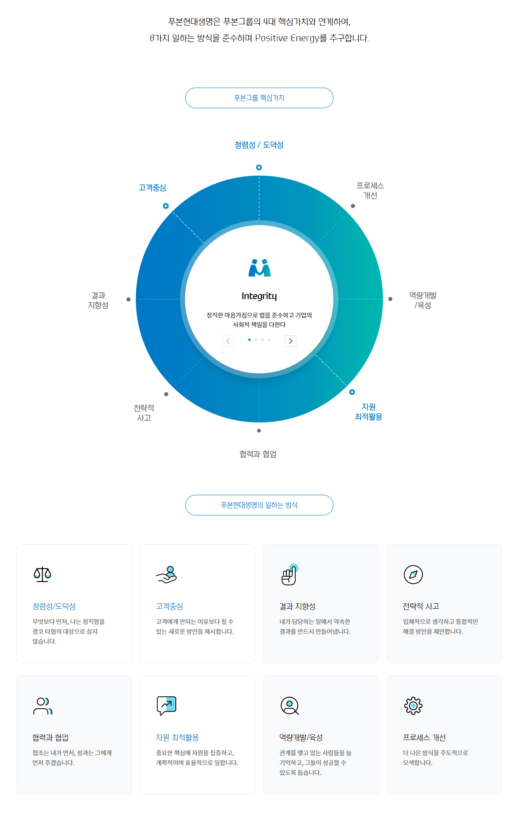This screenshot has width=520, height=821.
Task: Click the pointing hand icon for 결과 지향성
Action: 289,574
